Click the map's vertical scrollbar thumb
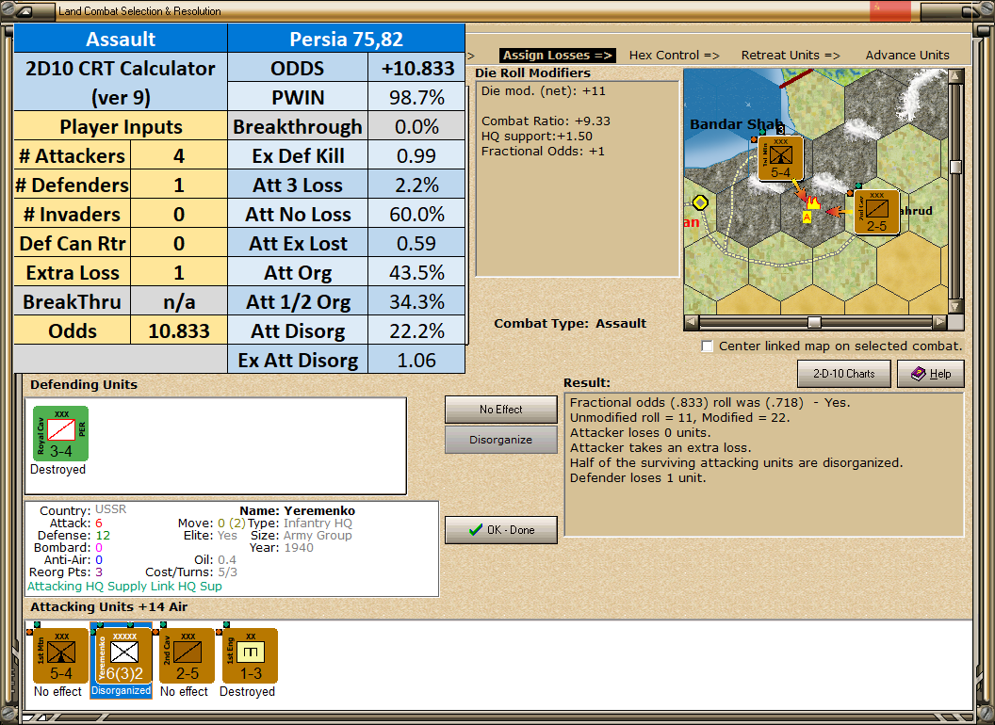 [955, 167]
